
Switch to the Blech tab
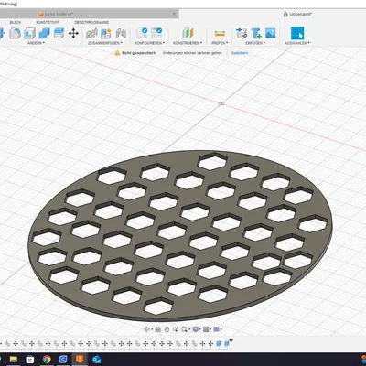[x=16, y=23]
